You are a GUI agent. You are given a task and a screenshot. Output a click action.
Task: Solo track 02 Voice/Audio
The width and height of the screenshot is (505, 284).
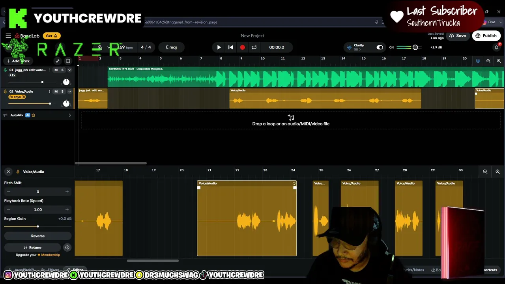tap(62, 92)
